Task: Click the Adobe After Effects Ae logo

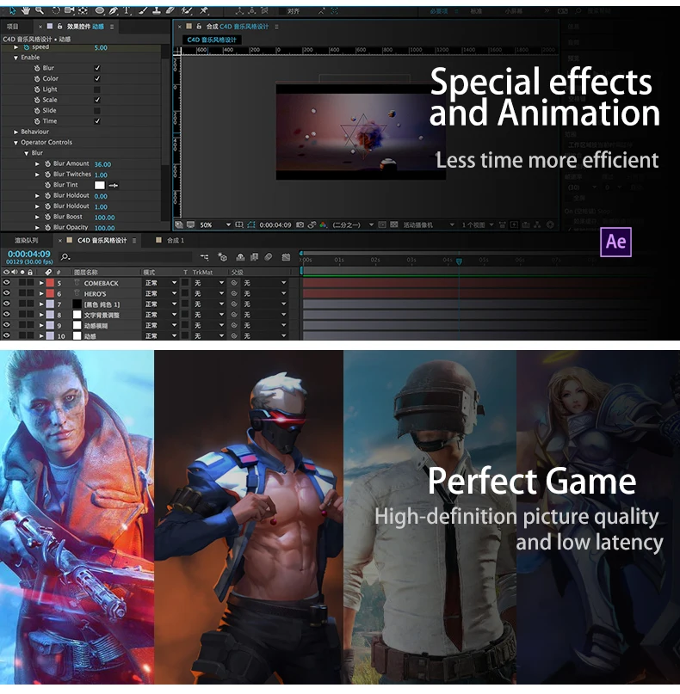Action: point(615,243)
